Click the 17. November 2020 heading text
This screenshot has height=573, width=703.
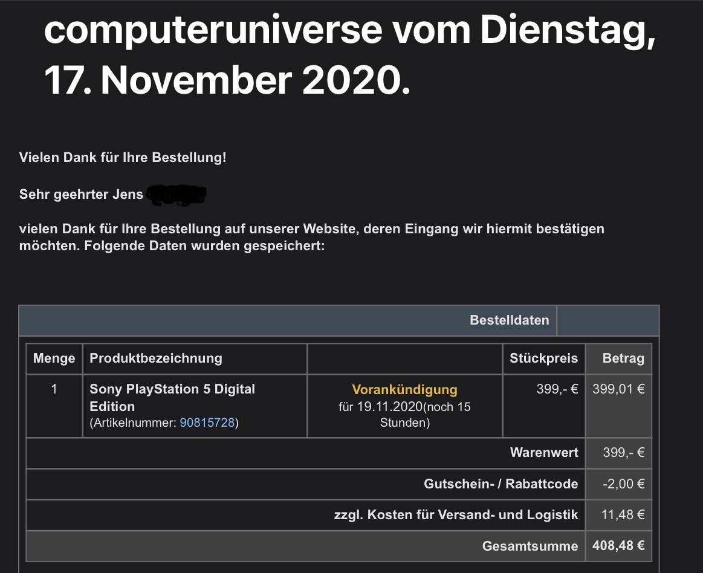point(227,81)
